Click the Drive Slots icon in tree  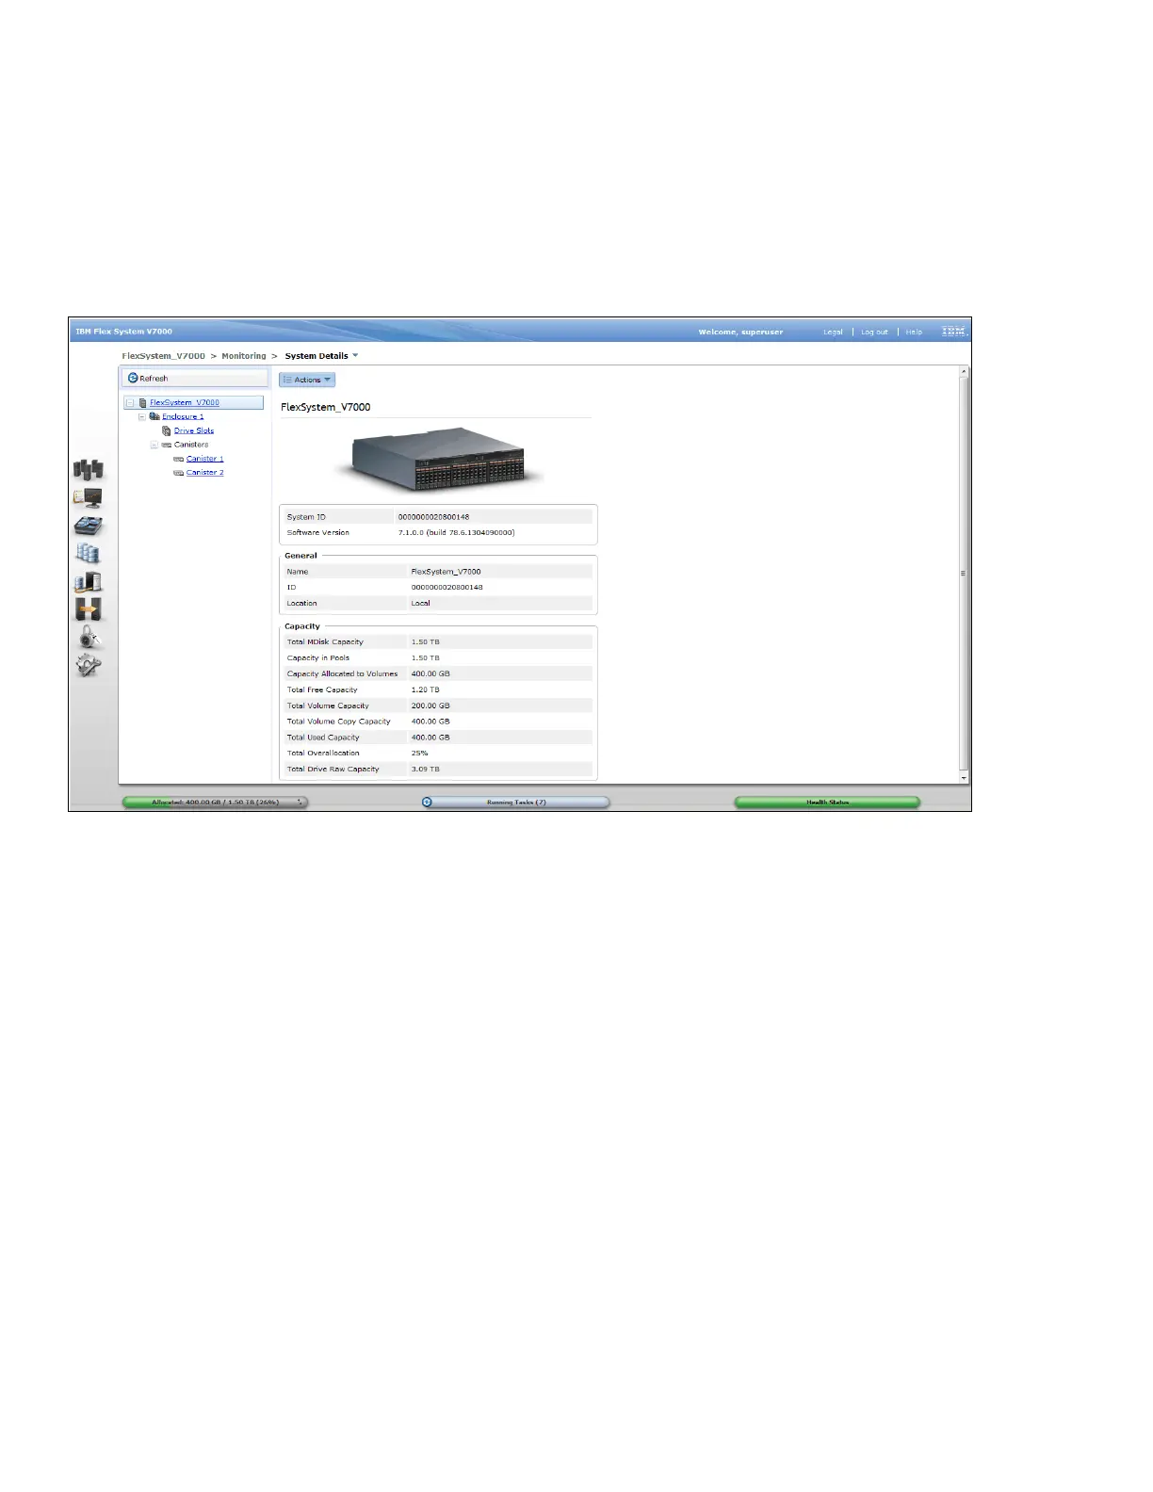coord(167,430)
